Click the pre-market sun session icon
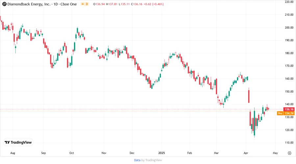Screen dimensions: 296x164 [83, 4]
